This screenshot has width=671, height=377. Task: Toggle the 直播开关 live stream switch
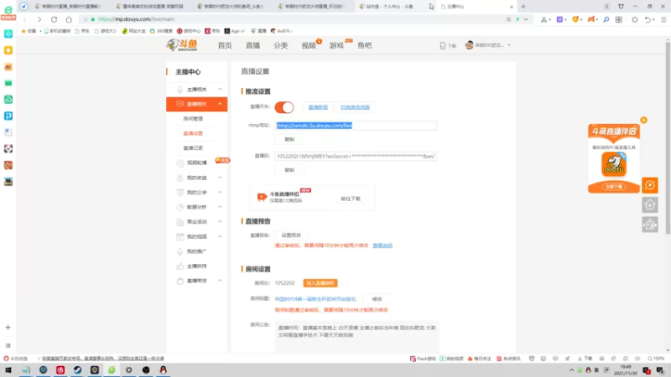284,107
